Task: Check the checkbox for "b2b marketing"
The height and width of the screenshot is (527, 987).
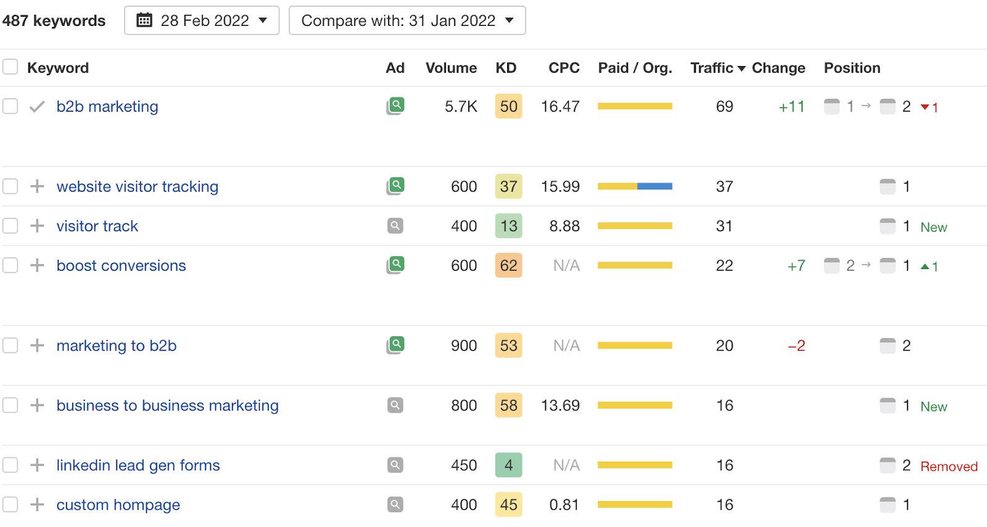Action: [10, 106]
